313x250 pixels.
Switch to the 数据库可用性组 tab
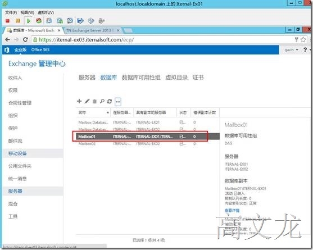141,78
